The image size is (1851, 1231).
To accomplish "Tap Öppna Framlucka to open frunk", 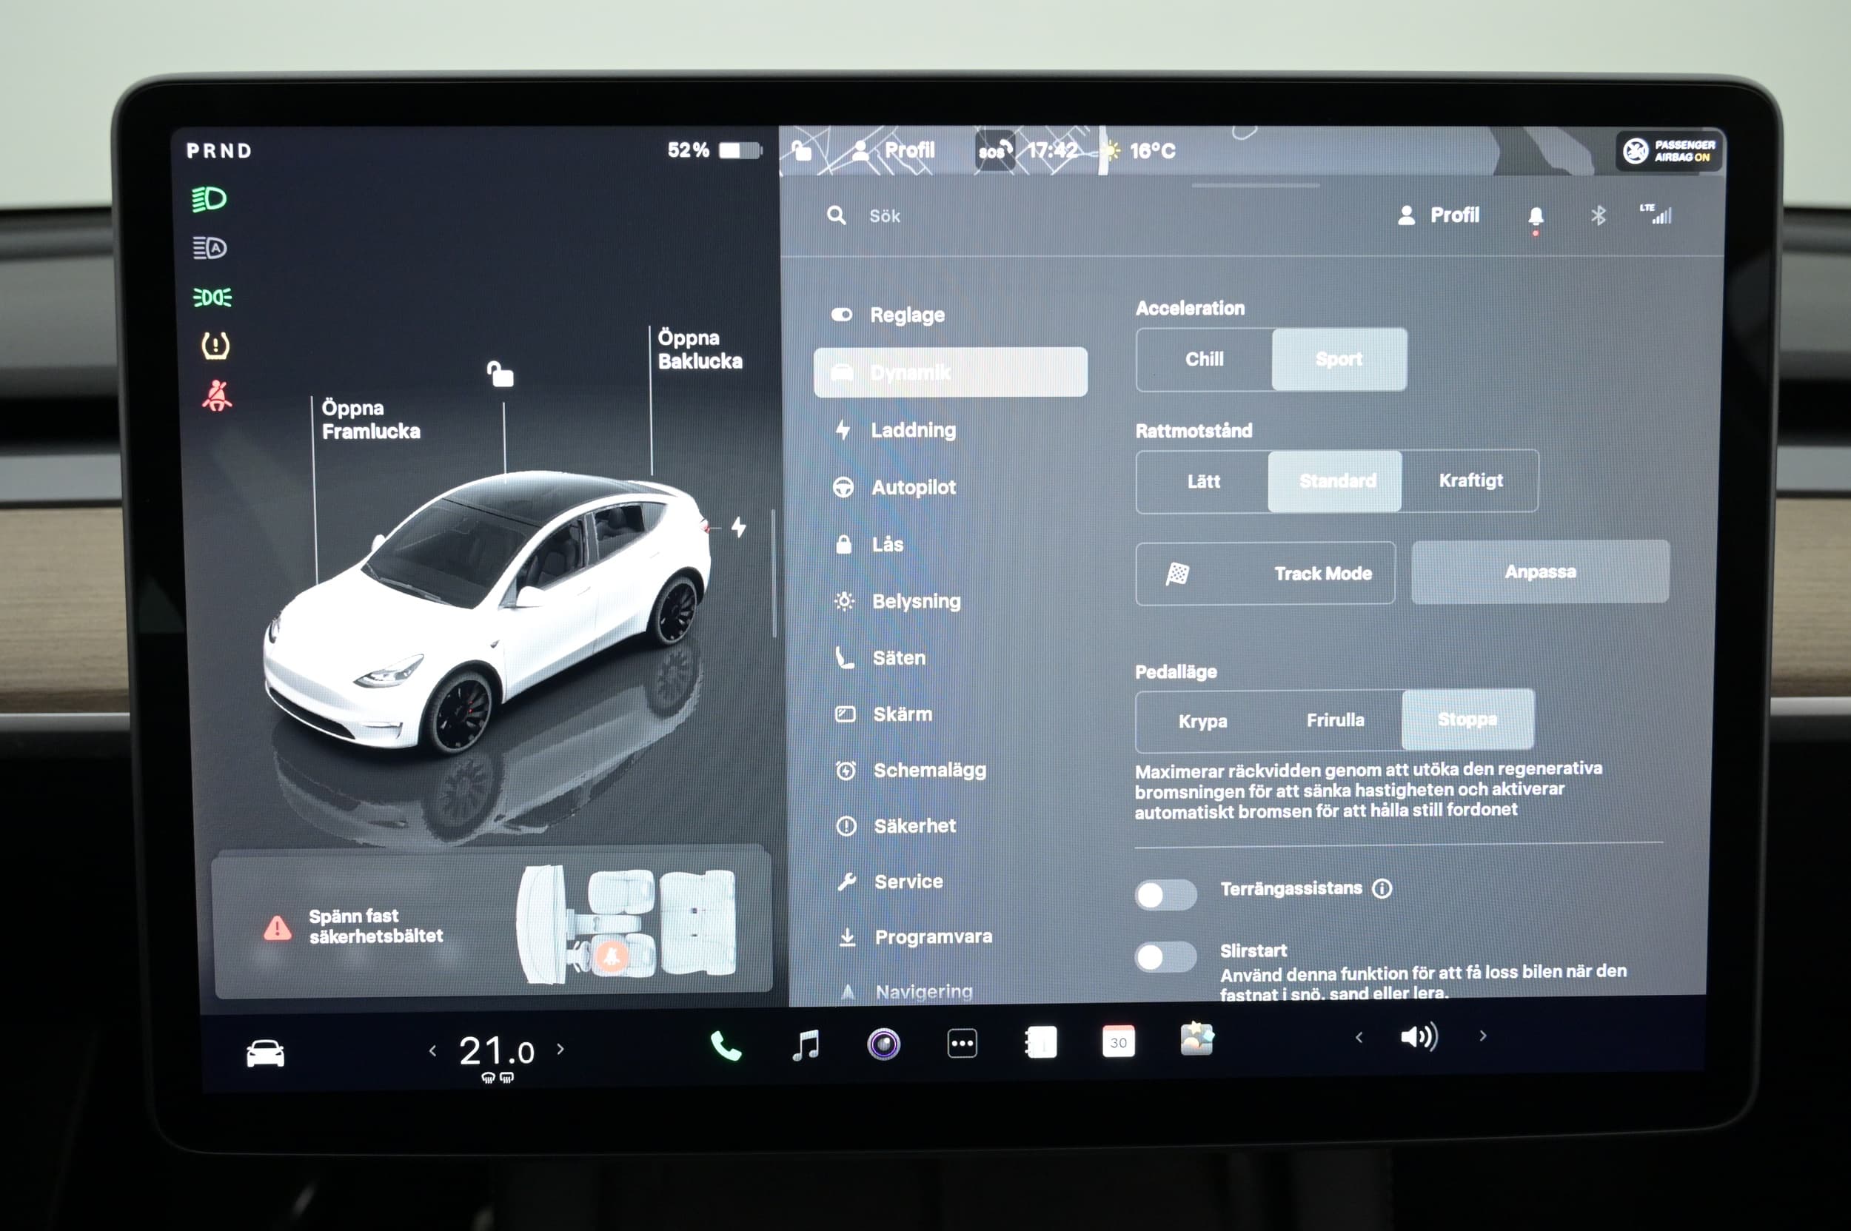I will point(371,420).
